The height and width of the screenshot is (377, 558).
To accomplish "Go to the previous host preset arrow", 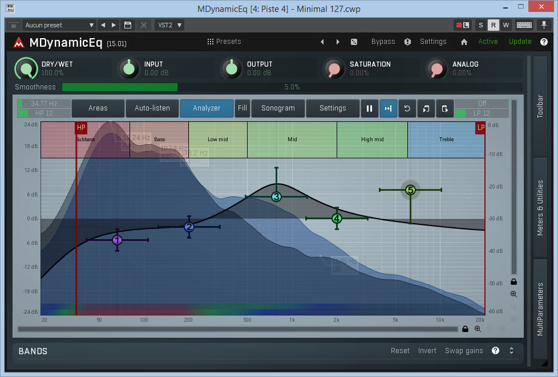I will tap(103, 25).
